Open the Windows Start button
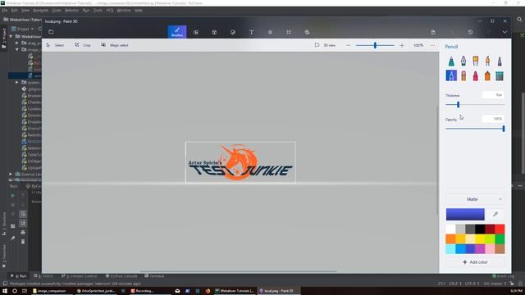Screen dimensions: 525x295 (x=5, y=291)
